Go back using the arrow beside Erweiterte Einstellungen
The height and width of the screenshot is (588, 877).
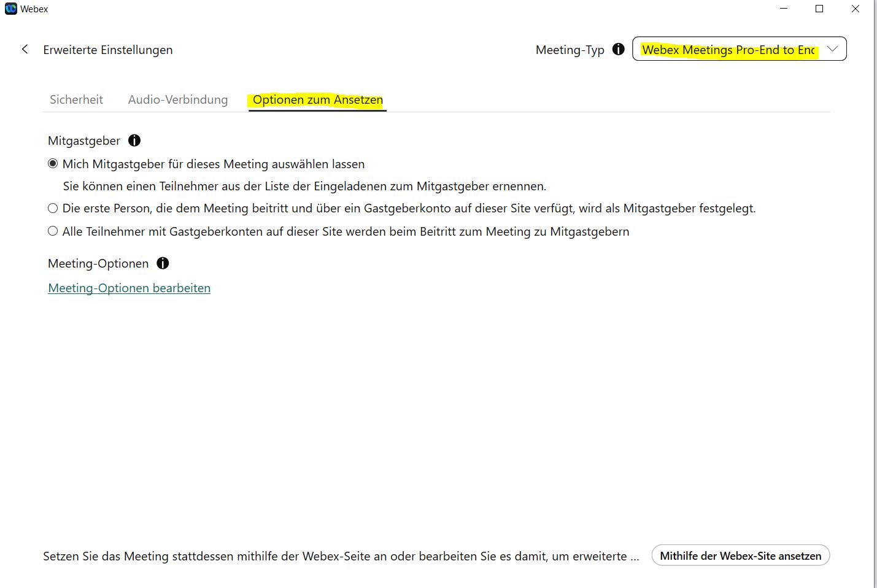[x=25, y=49]
